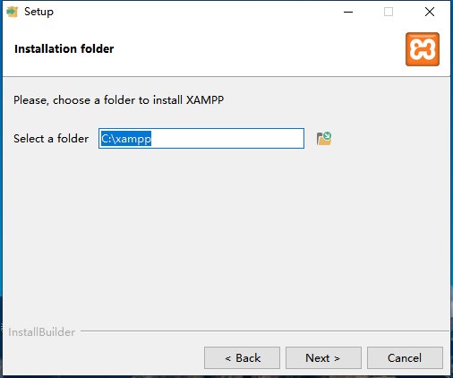This screenshot has height=378, width=453.
Task: Click the grayed-out maximize button
Action: 389,12
